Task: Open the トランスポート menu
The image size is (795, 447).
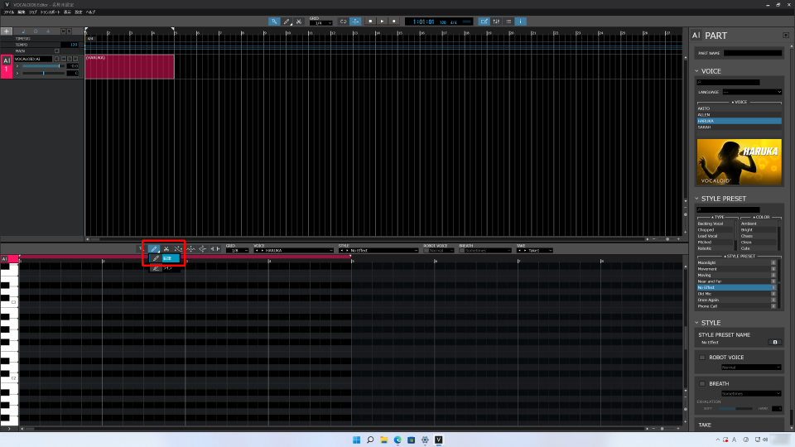Action: click(51, 12)
